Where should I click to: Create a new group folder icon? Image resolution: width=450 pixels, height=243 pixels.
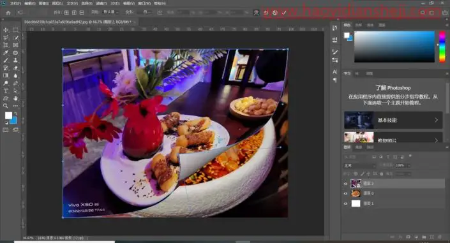[x=424, y=237]
